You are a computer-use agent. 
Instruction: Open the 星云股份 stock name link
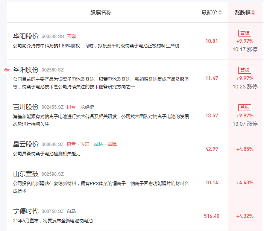click(x=26, y=144)
